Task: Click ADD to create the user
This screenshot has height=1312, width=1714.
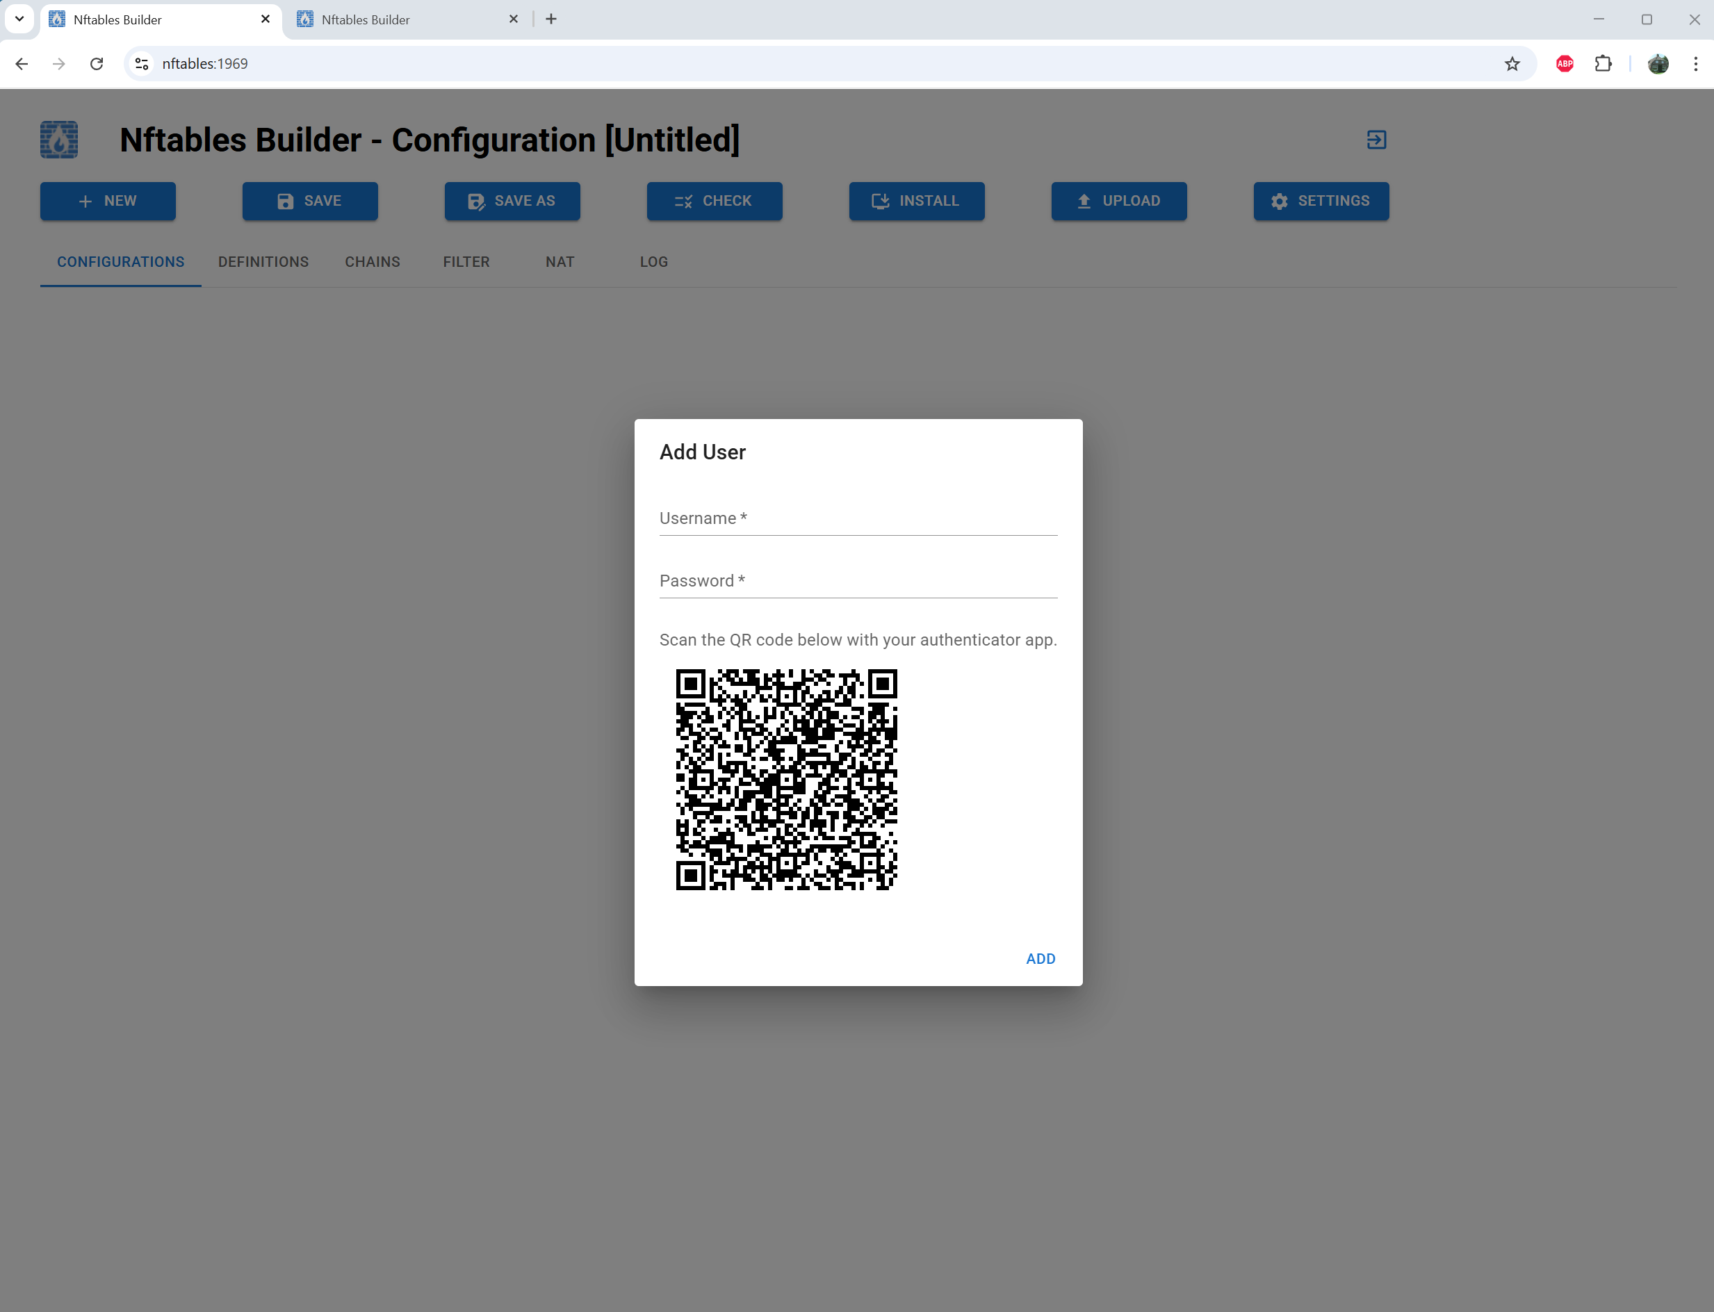Action: pos(1040,958)
